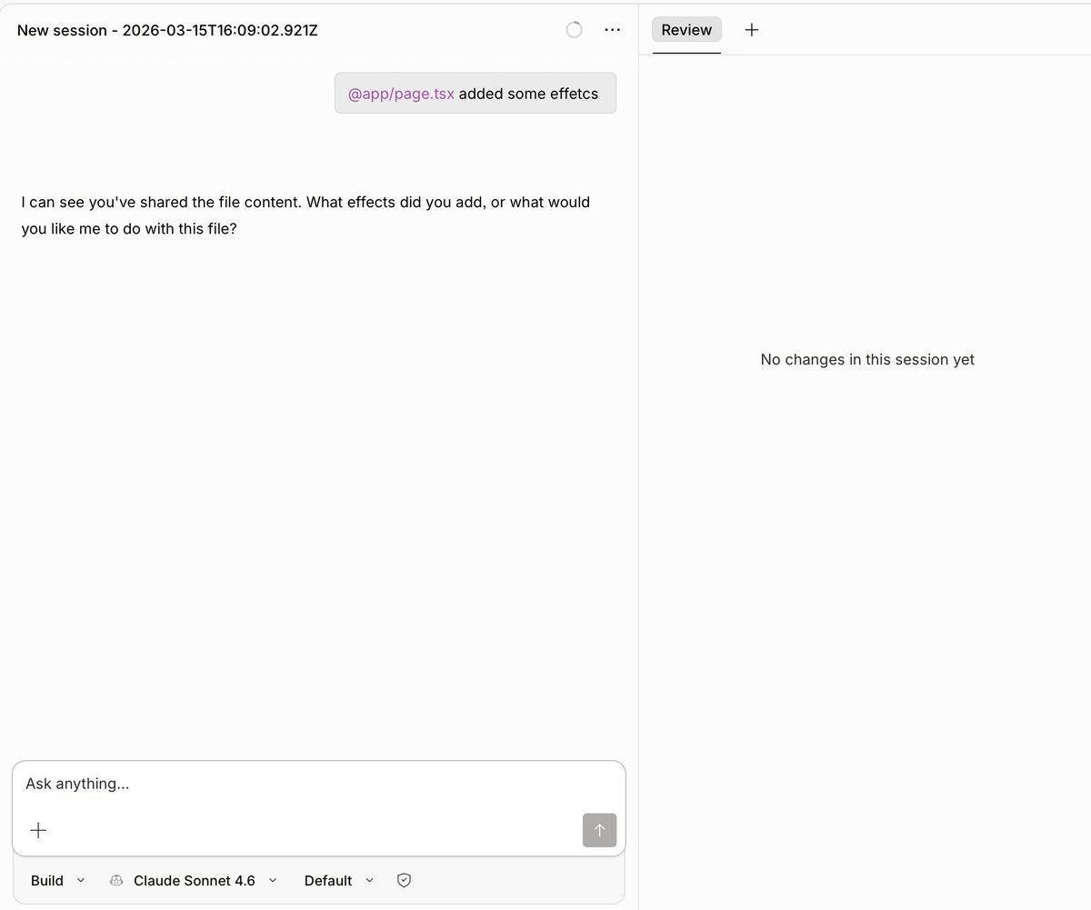The height and width of the screenshot is (910, 1091).
Task: Click the @app/page.tsx file mention
Action: coord(401,94)
